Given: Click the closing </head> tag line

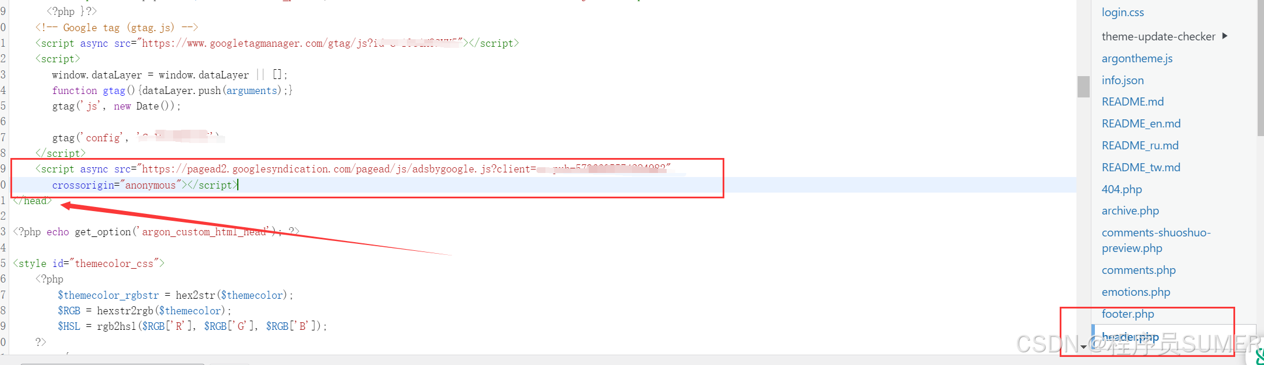Looking at the screenshot, I should point(32,201).
